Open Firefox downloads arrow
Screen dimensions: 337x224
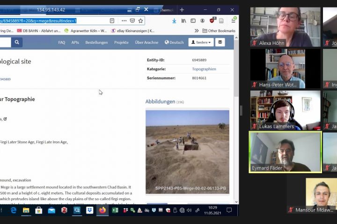coord(174,21)
